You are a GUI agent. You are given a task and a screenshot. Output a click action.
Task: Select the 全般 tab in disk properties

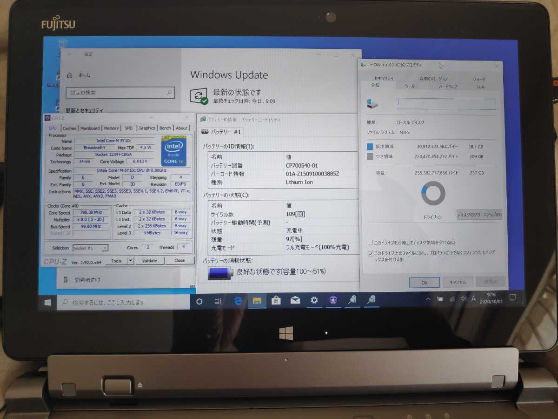click(x=375, y=86)
